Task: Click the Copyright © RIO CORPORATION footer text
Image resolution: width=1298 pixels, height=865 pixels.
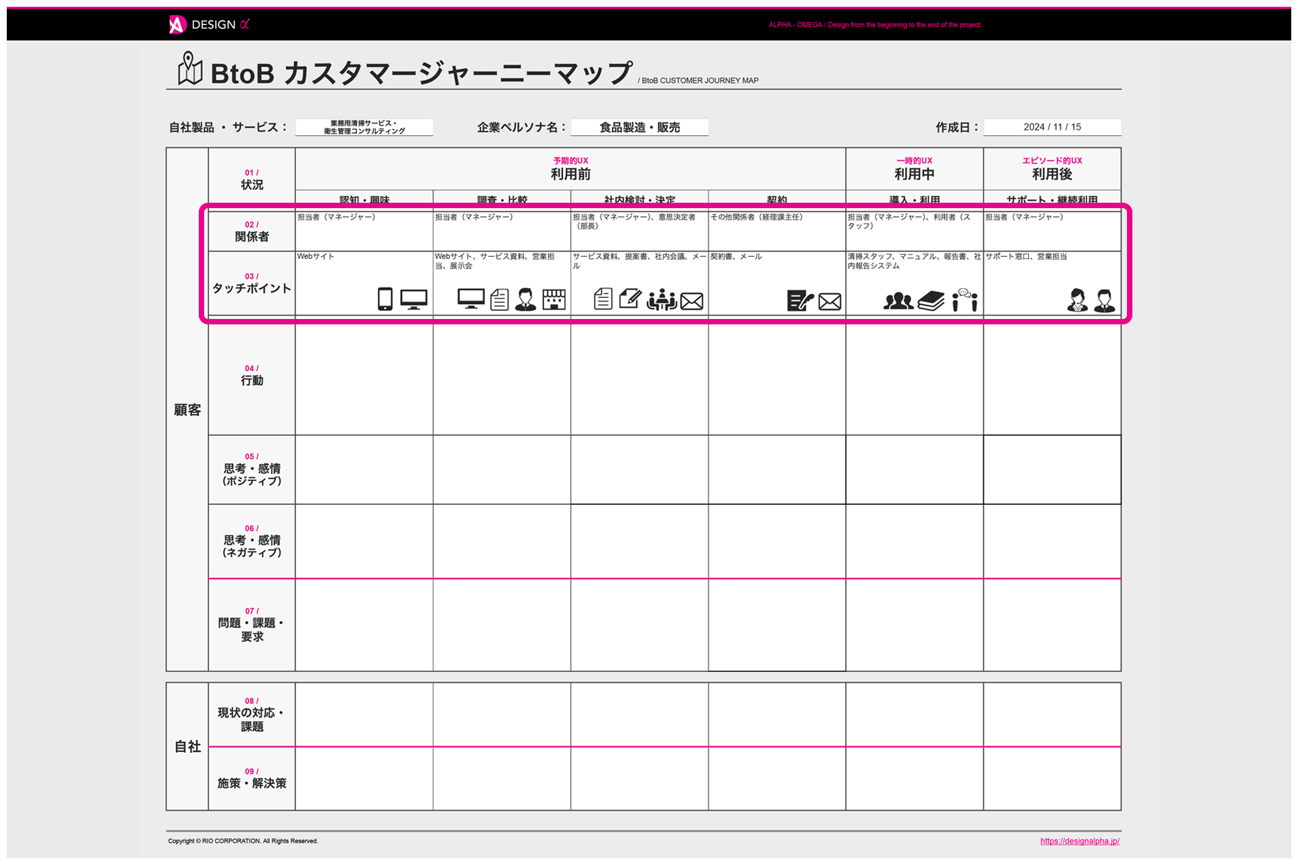Action: tap(243, 841)
